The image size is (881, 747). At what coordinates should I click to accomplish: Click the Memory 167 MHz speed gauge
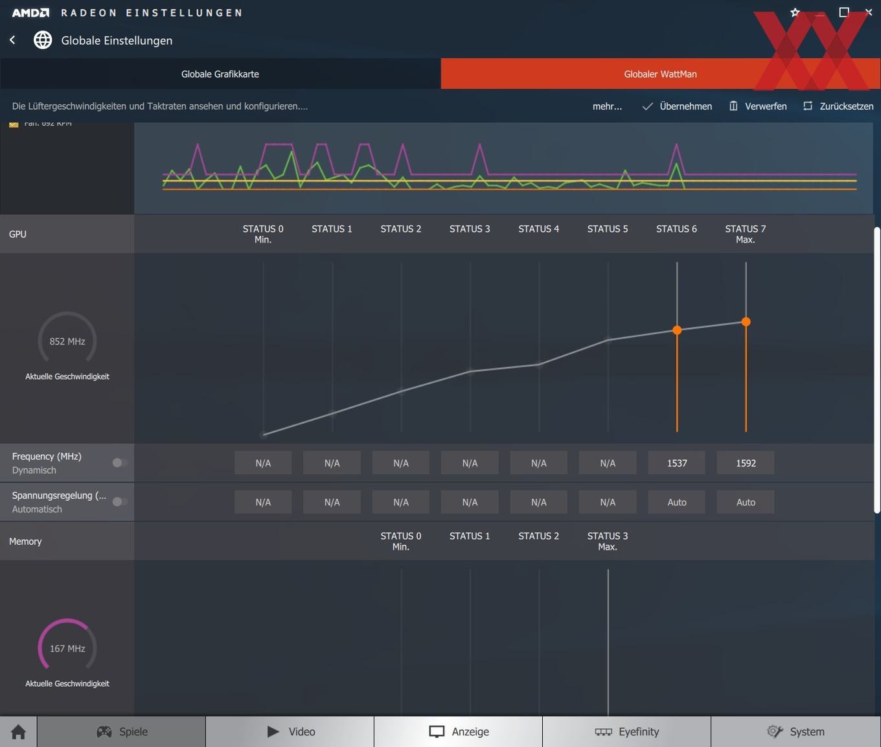pyautogui.click(x=67, y=645)
